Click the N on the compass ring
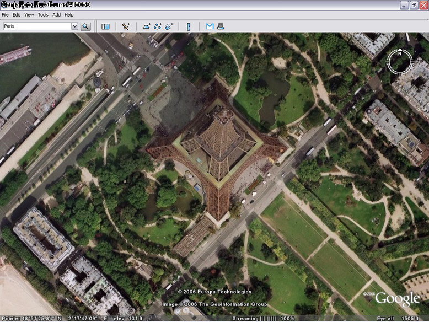Screen dimensions: 429x322 pyautogui.click(x=400, y=53)
